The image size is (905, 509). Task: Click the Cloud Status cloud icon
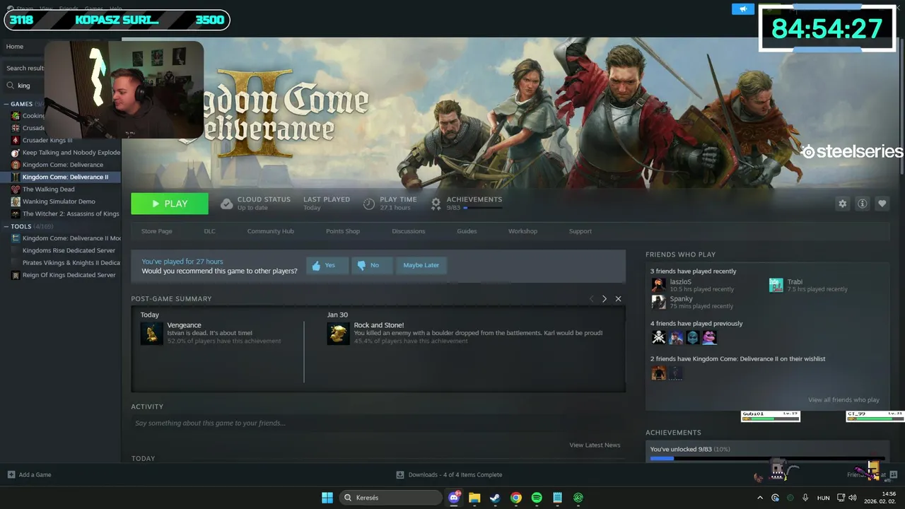click(x=226, y=204)
